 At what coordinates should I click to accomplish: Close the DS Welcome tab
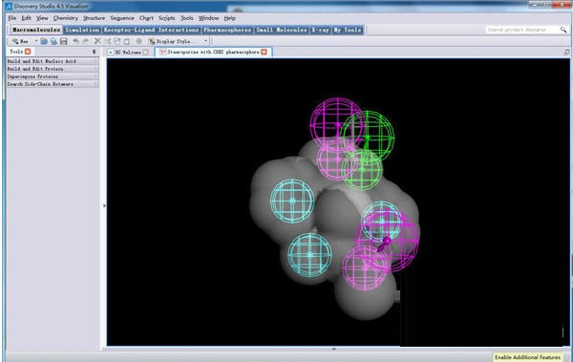point(146,53)
